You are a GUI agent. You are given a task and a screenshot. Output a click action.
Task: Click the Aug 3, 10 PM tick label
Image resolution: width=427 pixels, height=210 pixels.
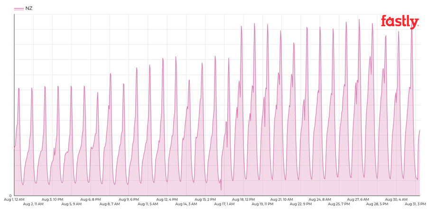coord(52,200)
